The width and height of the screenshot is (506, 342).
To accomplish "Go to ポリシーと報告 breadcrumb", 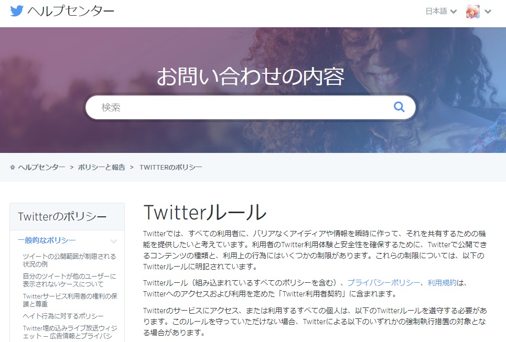I will click(102, 167).
